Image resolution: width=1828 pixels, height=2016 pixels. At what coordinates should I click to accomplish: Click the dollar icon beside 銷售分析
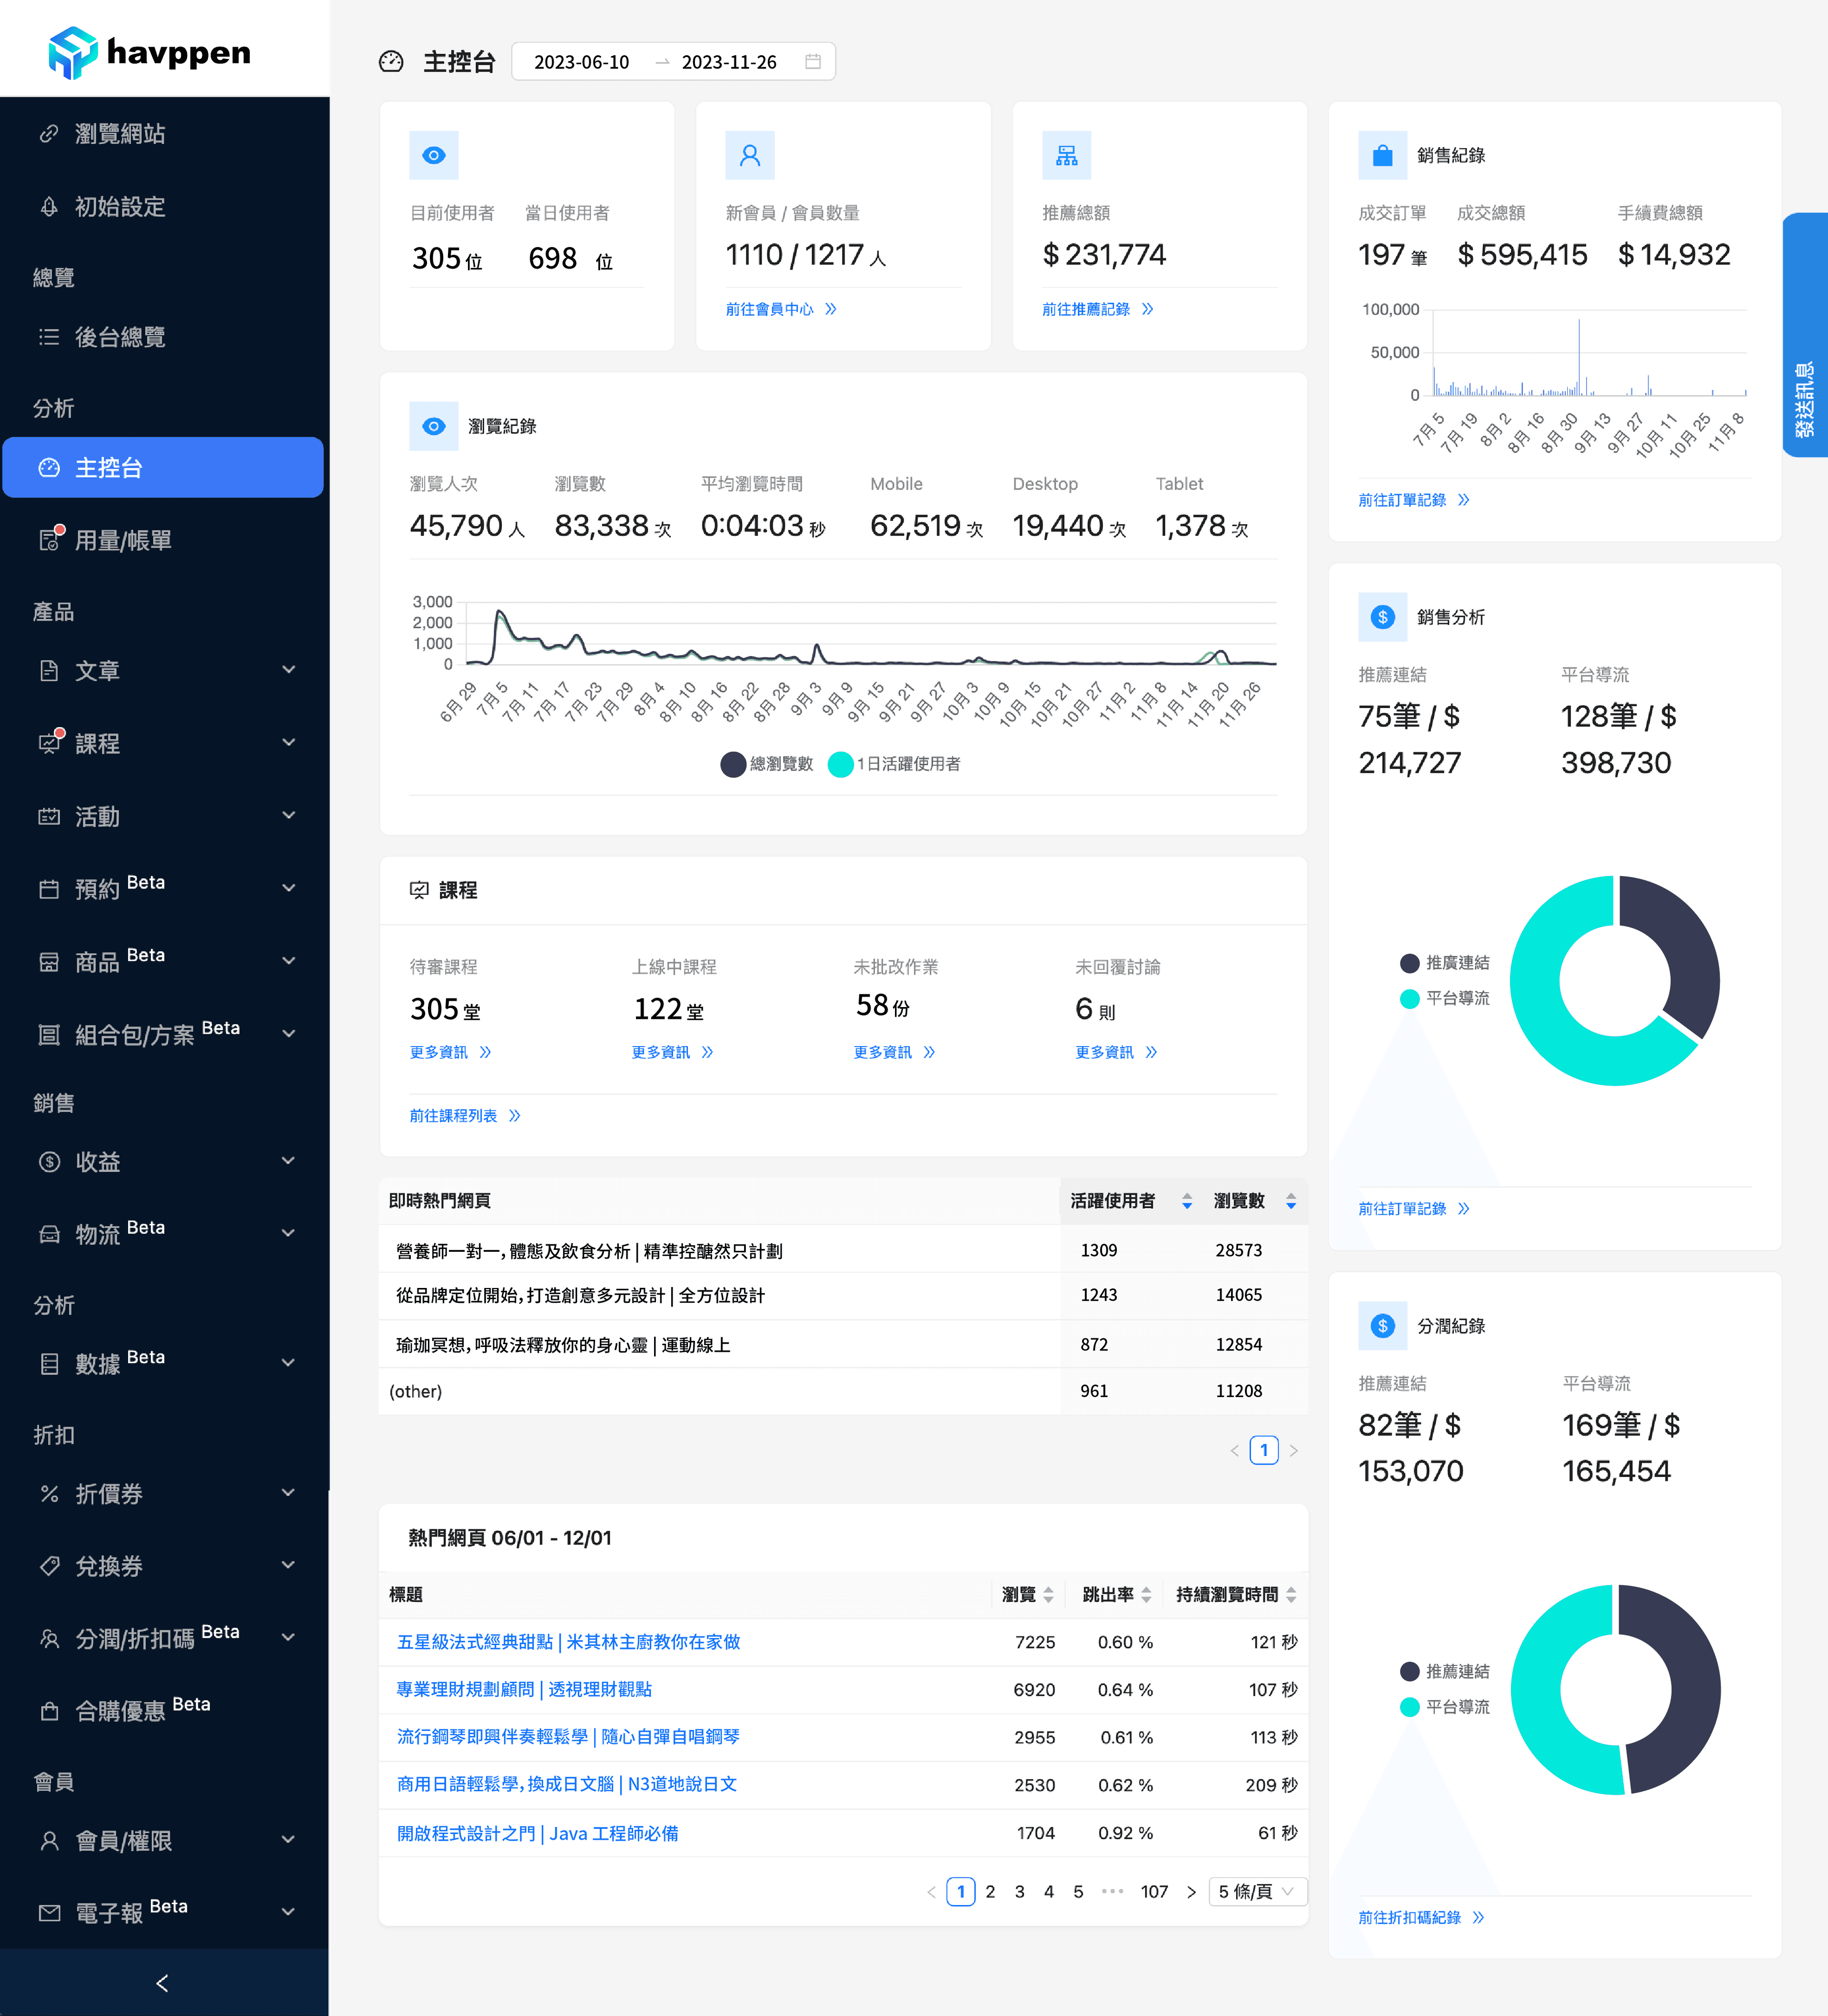1382,617
